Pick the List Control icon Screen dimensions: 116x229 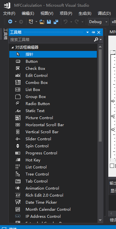(18, 167)
